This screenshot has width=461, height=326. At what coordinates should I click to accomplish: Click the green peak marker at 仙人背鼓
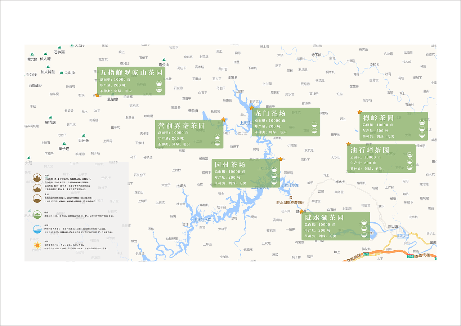click(x=48, y=67)
